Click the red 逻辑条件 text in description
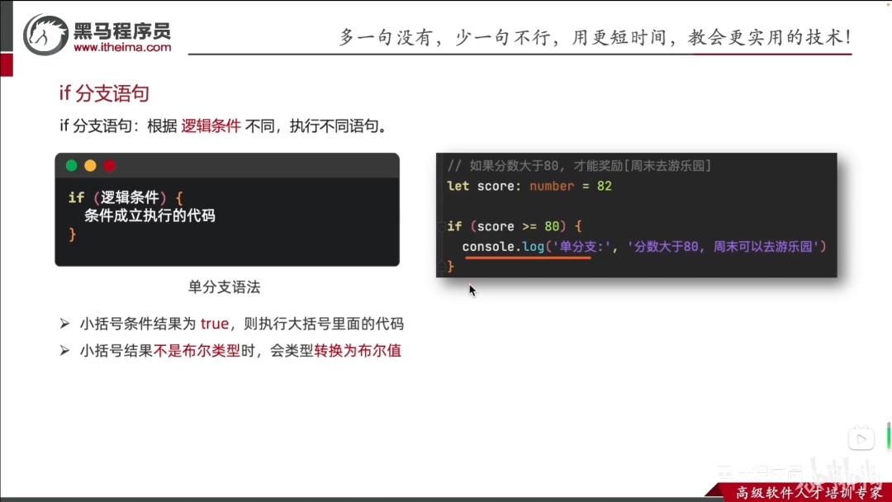This screenshot has width=892, height=502. (x=211, y=125)
